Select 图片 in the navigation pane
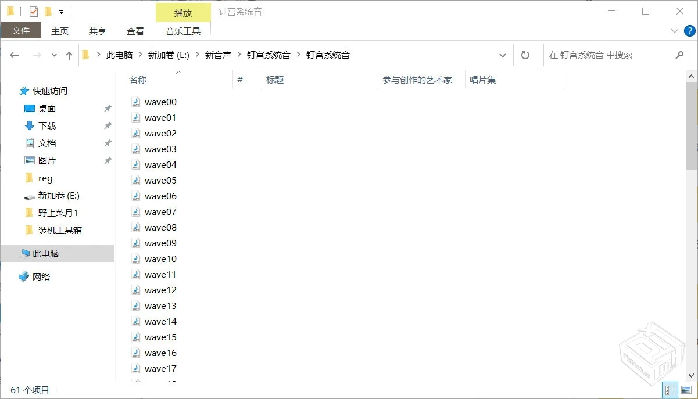 pyautogui.click(x=47, y=160)
